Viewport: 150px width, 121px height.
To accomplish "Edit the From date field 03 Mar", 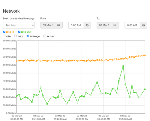I will coord(48,25).
